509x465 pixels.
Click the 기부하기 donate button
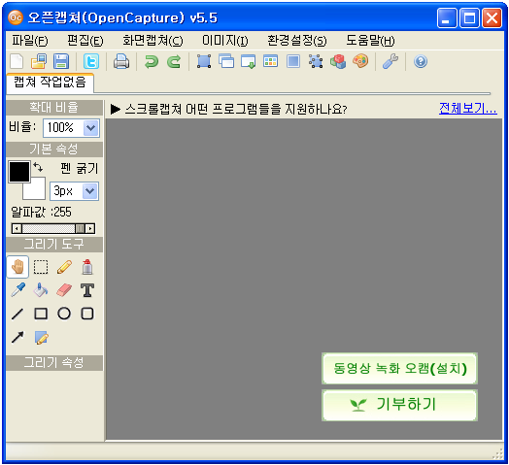click(x=399, y=405)
